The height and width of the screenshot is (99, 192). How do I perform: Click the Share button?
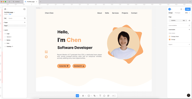188,9
